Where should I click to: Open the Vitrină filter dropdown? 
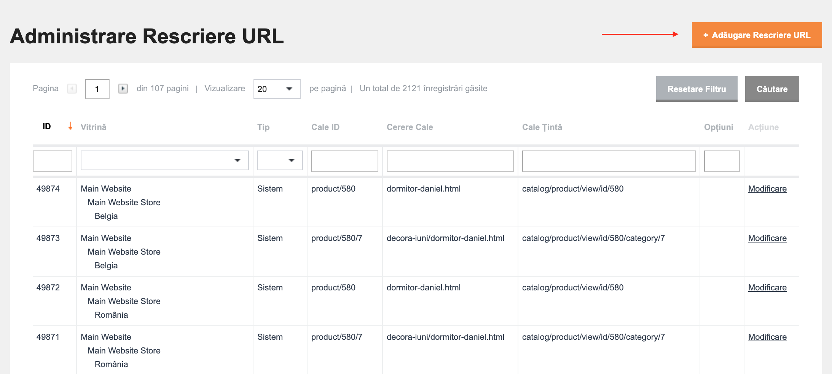(x=164, y=160)
